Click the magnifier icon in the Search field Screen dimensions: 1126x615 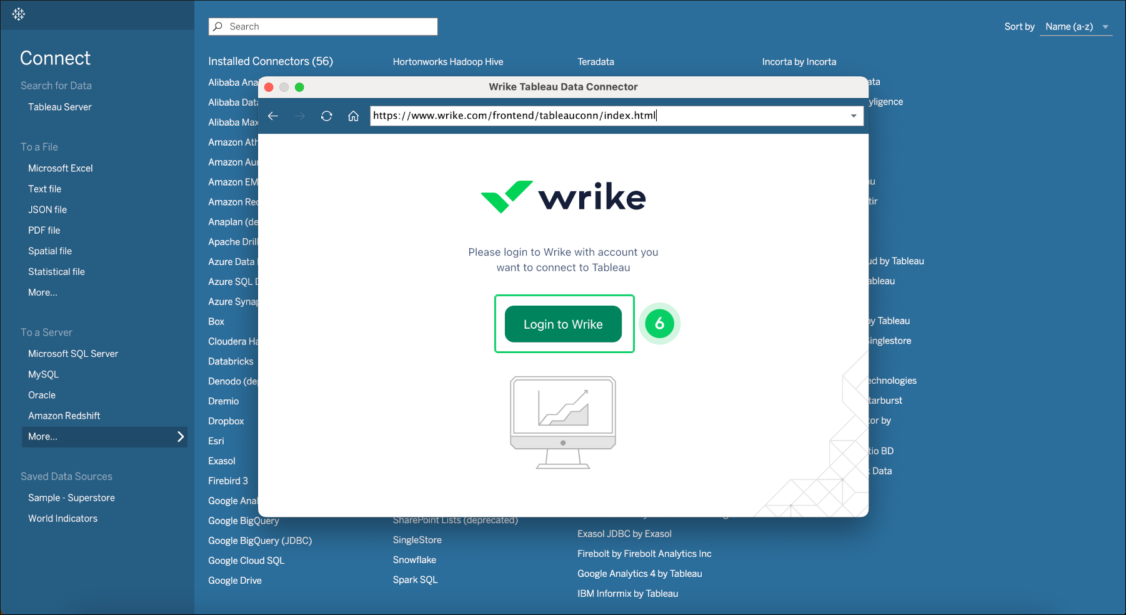[217, 26]
